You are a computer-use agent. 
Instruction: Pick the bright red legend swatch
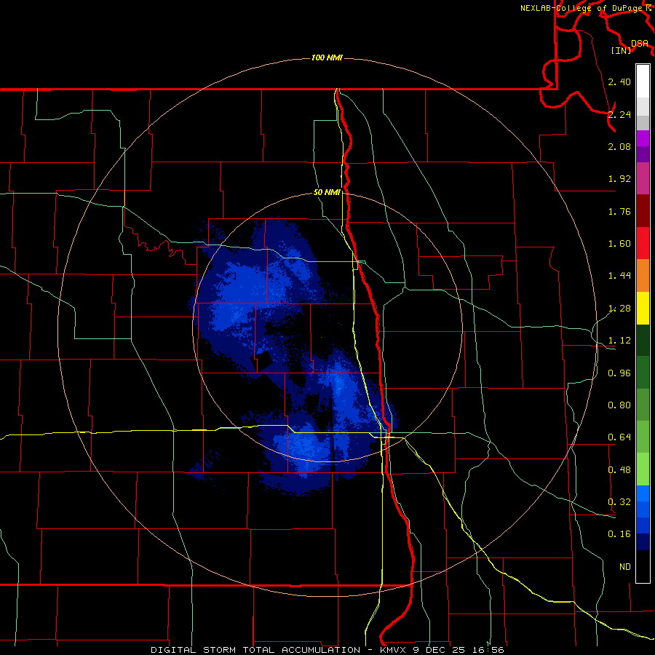pos(643,243)
